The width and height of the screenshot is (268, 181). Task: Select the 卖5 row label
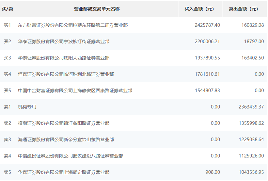pos(8,172)
